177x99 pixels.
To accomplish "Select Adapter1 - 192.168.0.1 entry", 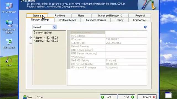I will coord(46,37).
